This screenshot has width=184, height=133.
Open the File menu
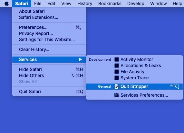click(38, 4)
